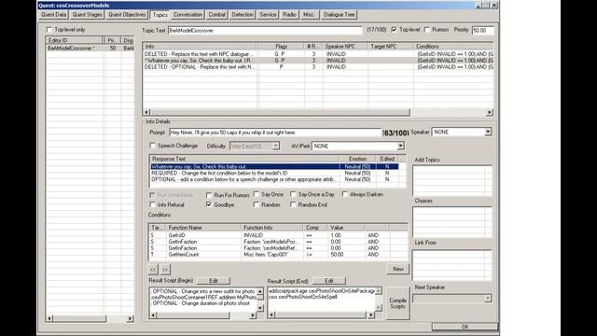Open the Speaker dropdown
This screenshot has width=597, height=336.
[488, 132]
